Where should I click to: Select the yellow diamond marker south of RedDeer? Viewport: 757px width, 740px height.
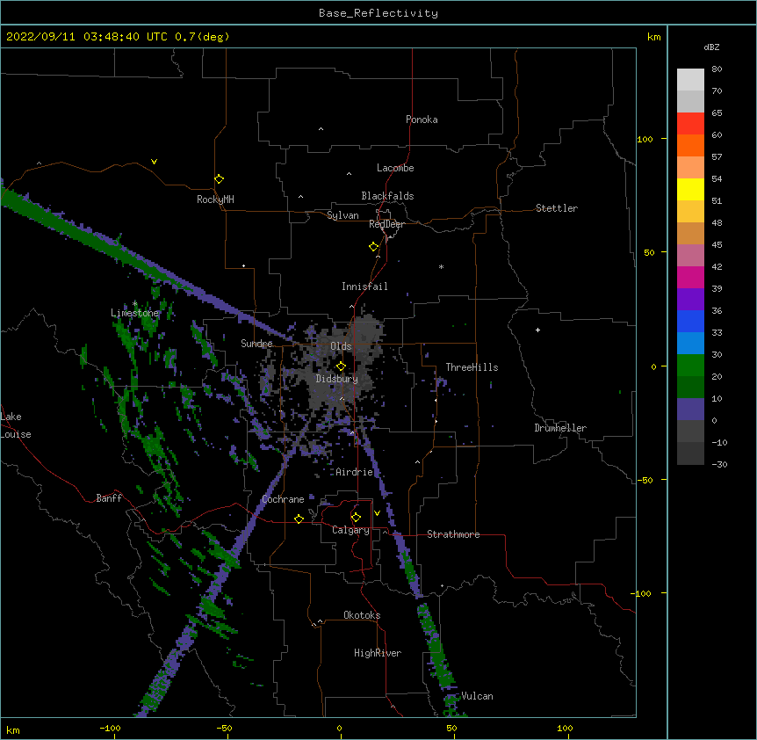point(374,247)
